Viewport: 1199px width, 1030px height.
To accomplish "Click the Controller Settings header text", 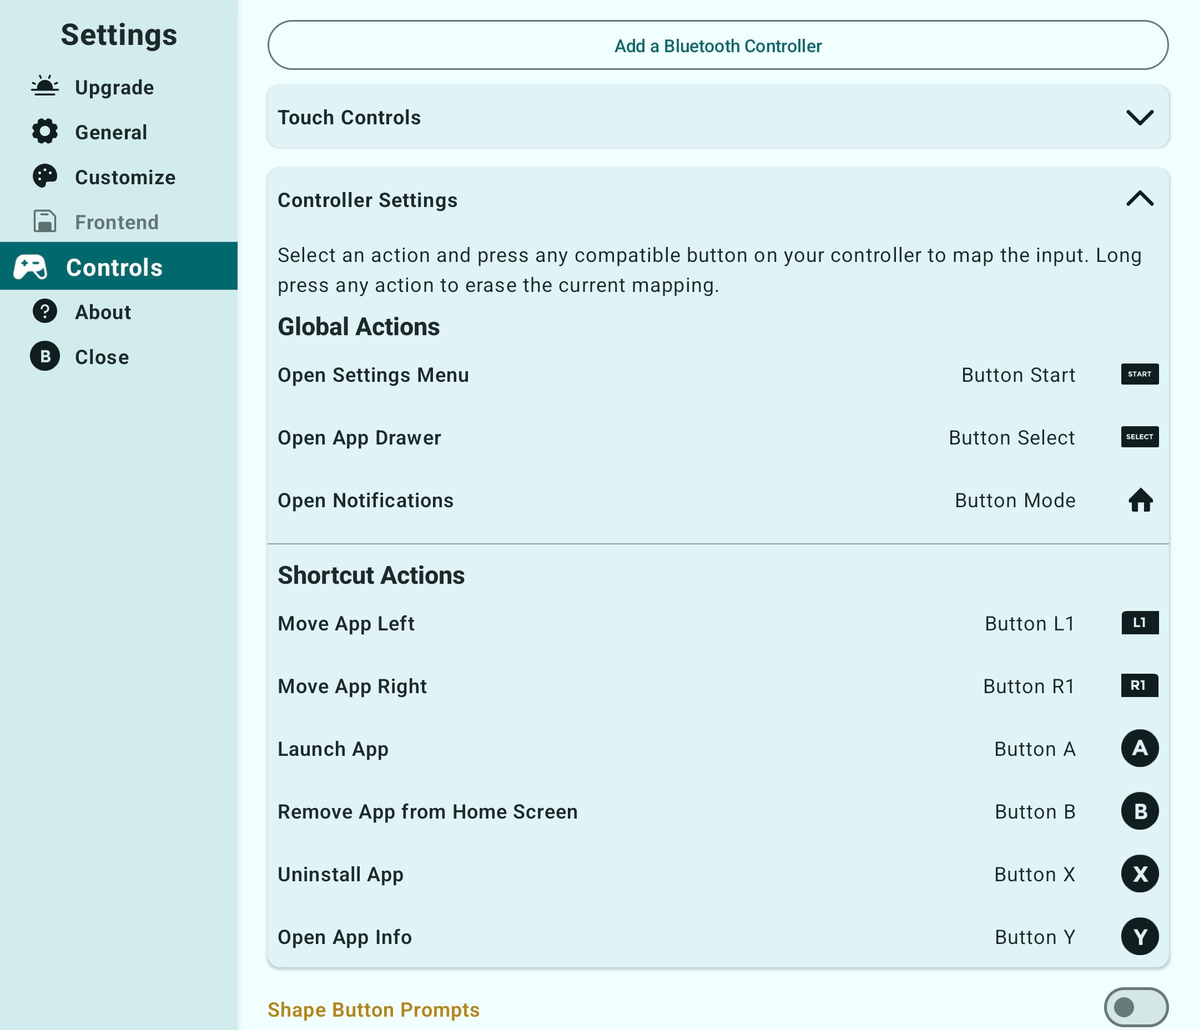I will coord(367,200).
